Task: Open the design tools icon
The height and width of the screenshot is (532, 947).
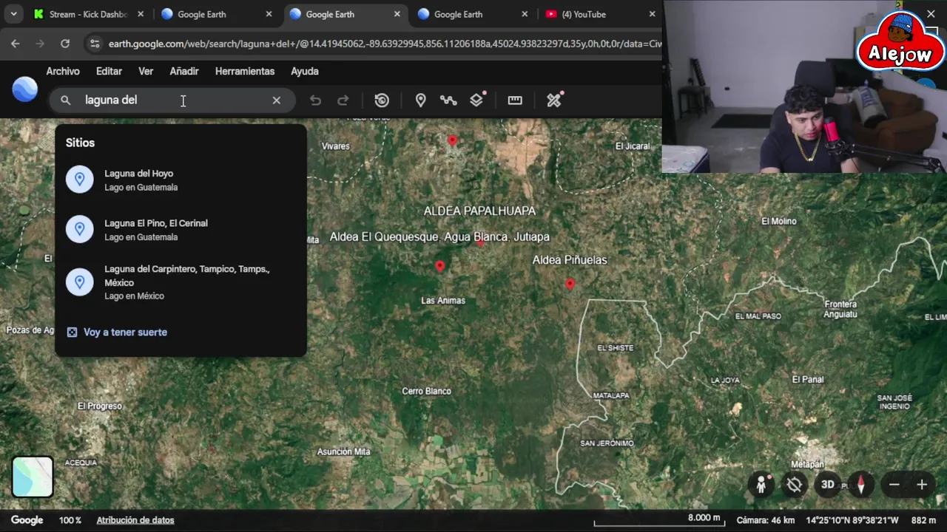Action: pyautogui.click(x=554, y=100)
